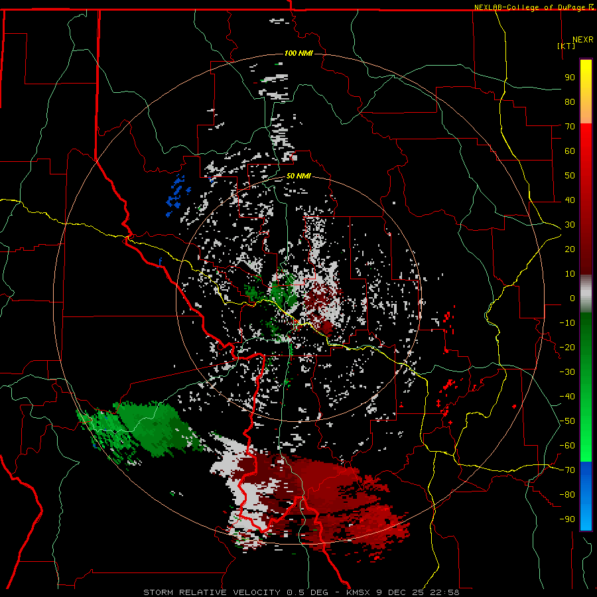Click the positive 60 scale value
Image resolution: width=597 pixels, height=597 pixels.
pos(570,151)
